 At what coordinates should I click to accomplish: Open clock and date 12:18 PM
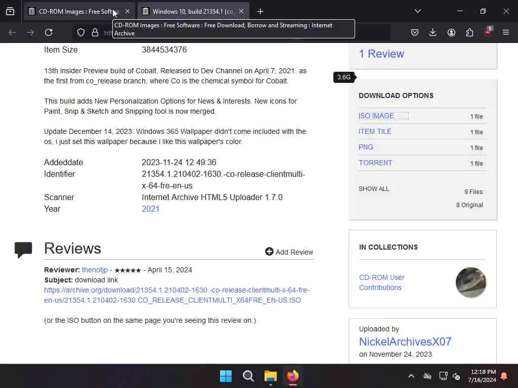click(x=482, y=376)
